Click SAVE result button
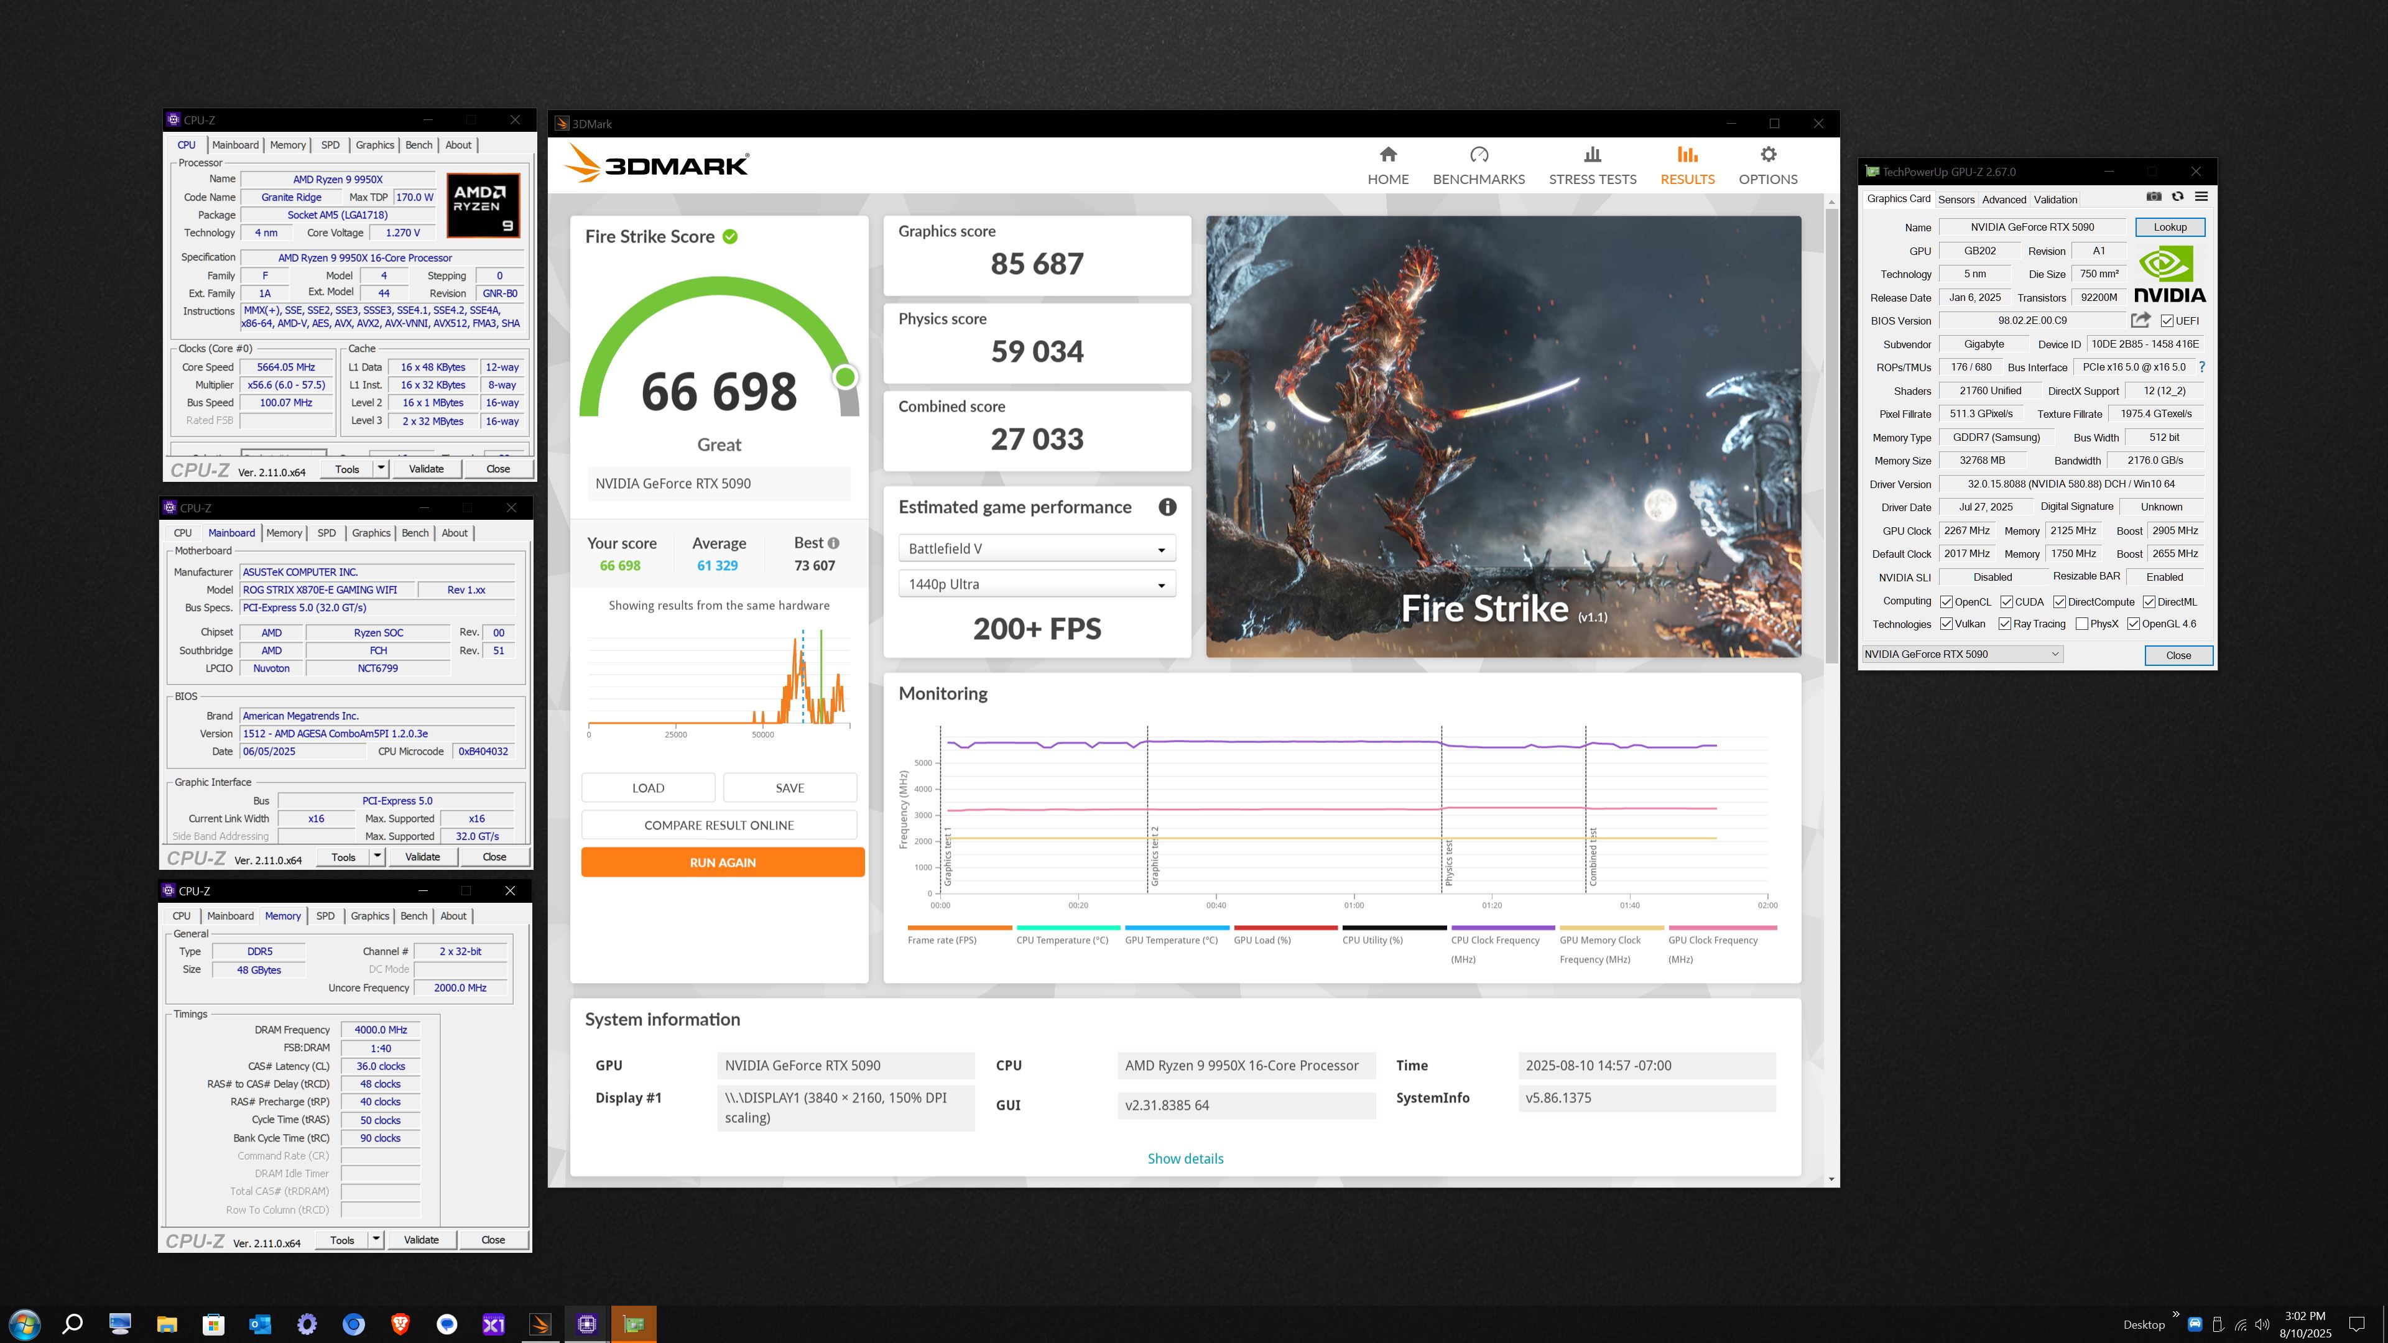Viewport: 2388px width, 1343px height. [790, 788]
